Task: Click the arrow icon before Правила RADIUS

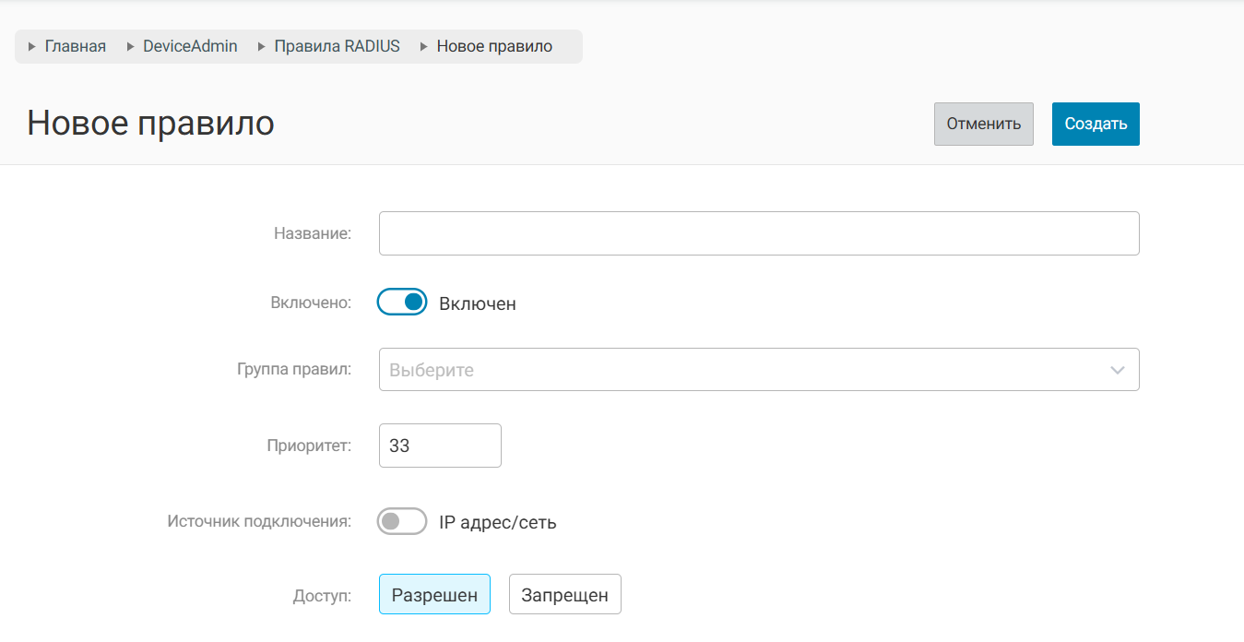Action: [x=262, y=47]
